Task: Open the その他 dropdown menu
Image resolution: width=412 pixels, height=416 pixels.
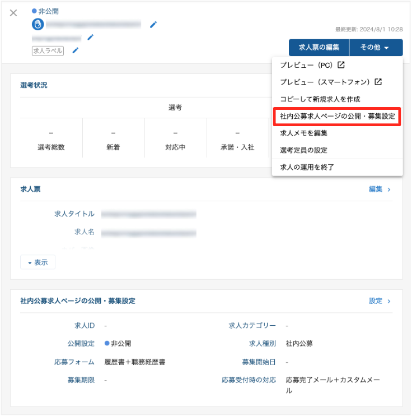Action: 376,48
